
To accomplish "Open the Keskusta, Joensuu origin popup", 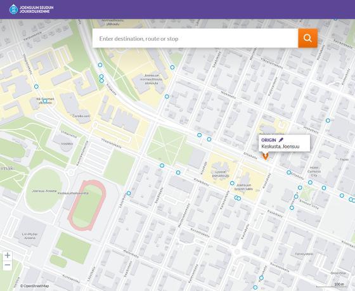I will click(285, 143).
